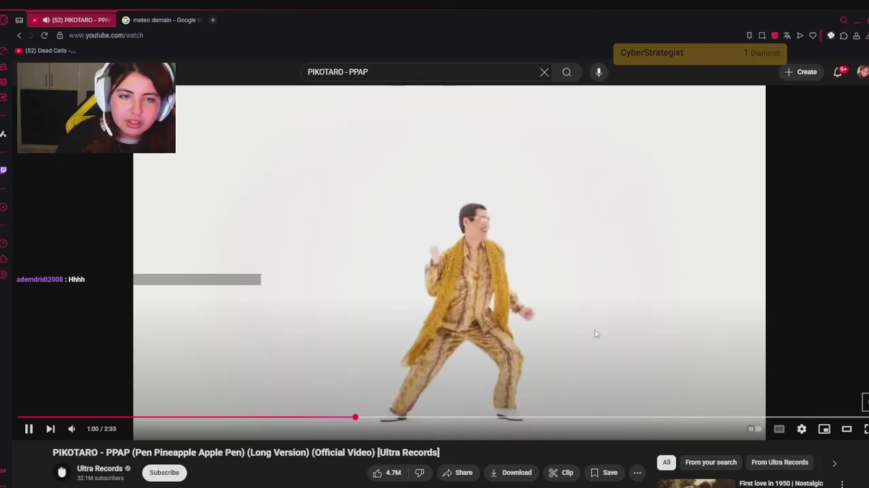
Task: Select the From your search chip
Action: point(711,462)
